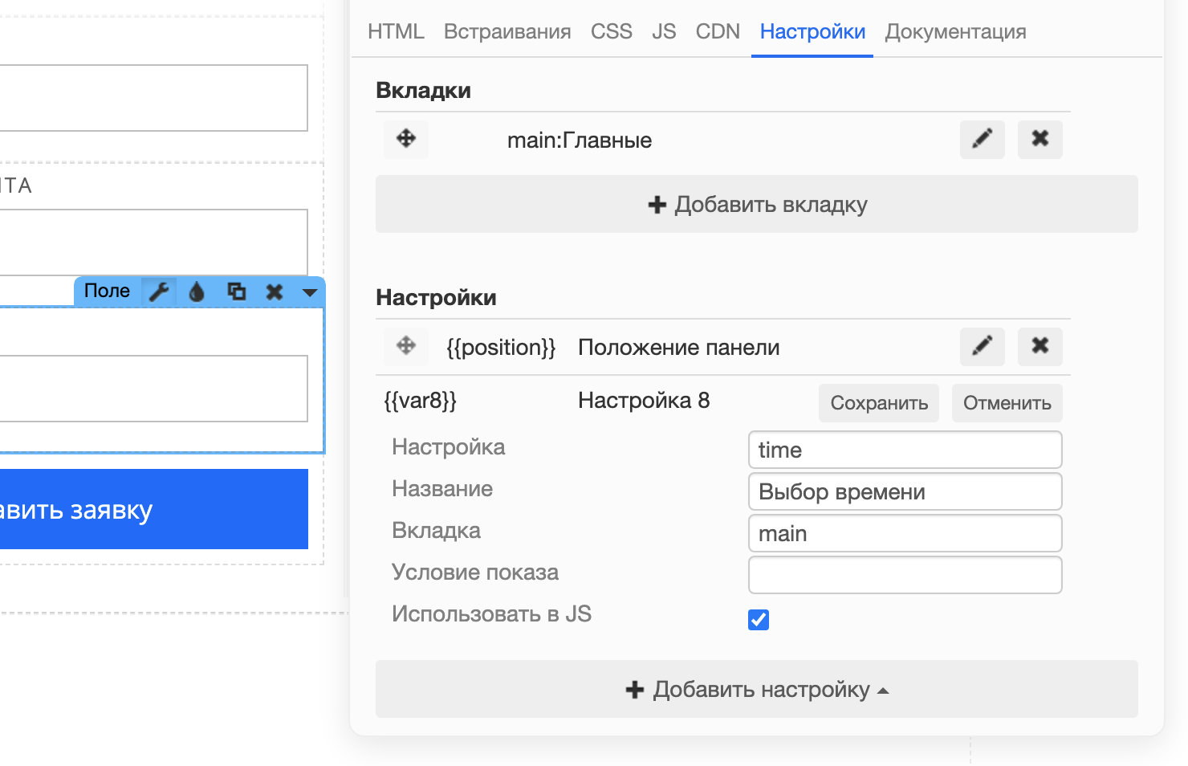The height and width of the screenshot is (766, 1188).
Task: Click the Настройка 8 title text
Action: [x=644, y=400]
